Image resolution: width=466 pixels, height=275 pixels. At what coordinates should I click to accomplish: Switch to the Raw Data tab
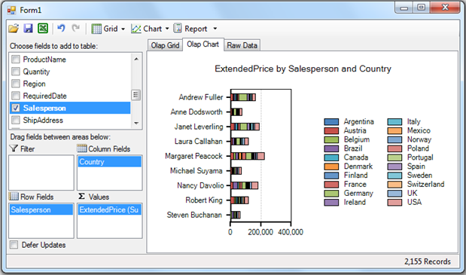point(242,45)
